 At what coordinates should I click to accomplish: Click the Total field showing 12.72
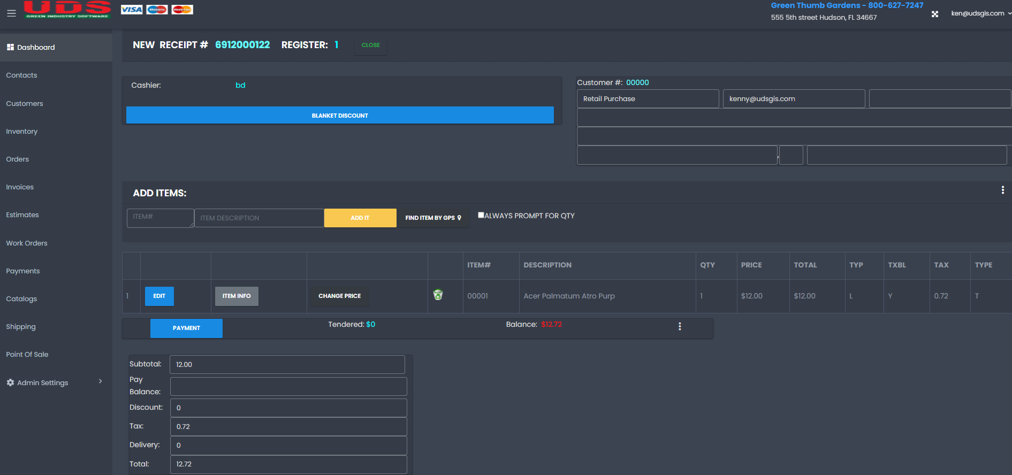(x=288, y=464)
